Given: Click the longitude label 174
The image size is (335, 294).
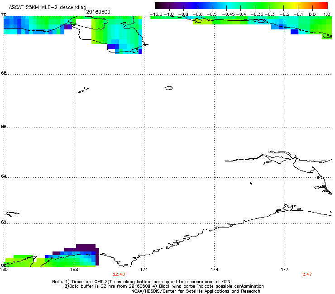Looking at the screenshot, I should (x=214, y=270).
